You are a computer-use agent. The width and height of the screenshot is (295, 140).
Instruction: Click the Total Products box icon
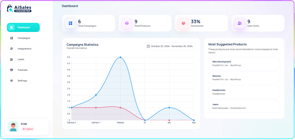tap(127, 23)
